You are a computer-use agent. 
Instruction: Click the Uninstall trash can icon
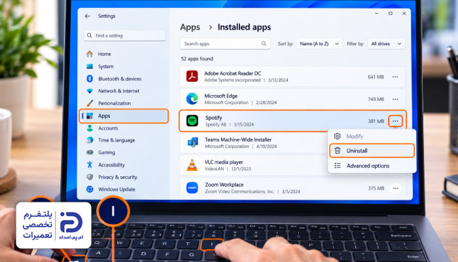point(338,151)
